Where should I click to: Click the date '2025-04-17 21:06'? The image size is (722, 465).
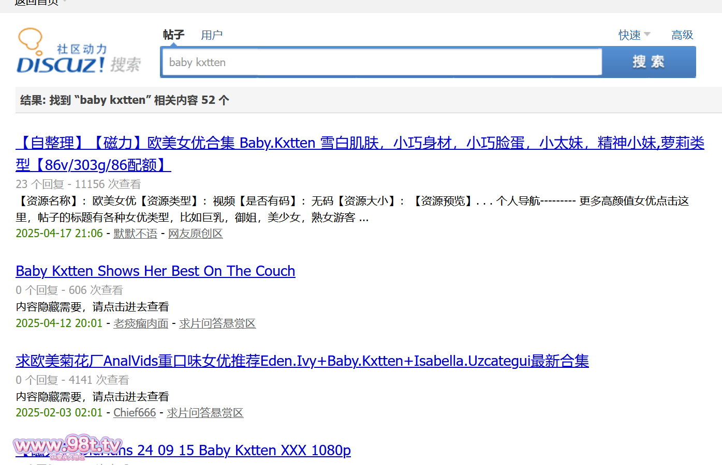click(x=59, y=234)
